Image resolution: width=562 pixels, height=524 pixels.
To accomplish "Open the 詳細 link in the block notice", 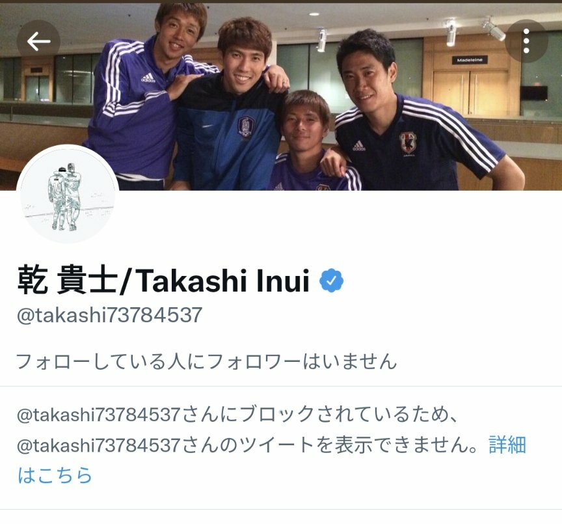I will click(507, 445).
